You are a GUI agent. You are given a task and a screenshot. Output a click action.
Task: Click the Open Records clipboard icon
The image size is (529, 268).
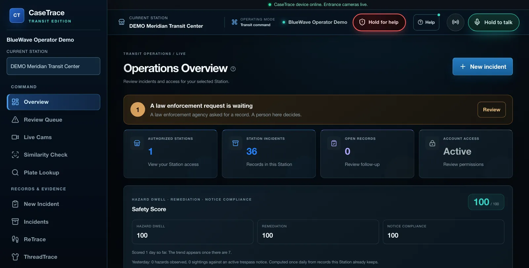pyautogui.click(x=334, y=143)
